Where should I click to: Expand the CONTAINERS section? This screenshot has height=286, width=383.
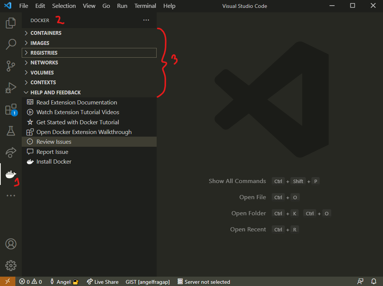(89, 33)
